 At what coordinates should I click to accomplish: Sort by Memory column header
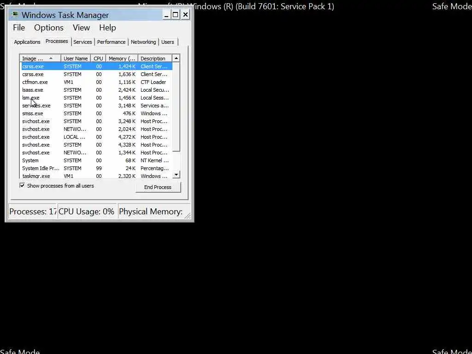pos(122,59)
